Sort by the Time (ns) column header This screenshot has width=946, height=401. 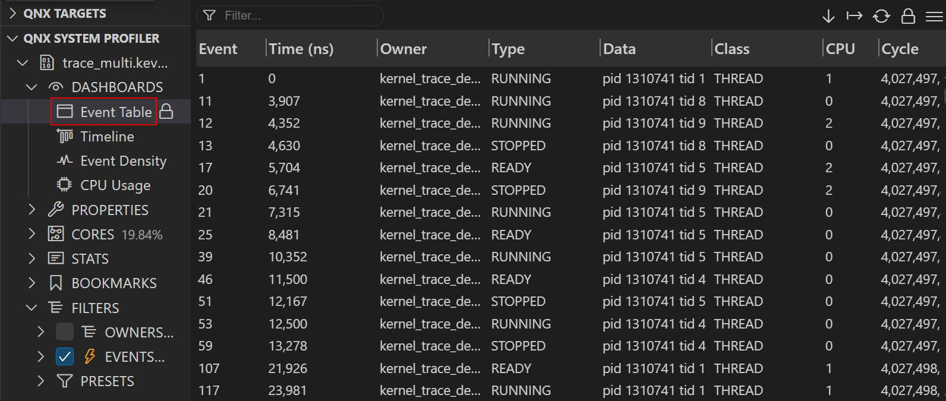coord(301,49)
